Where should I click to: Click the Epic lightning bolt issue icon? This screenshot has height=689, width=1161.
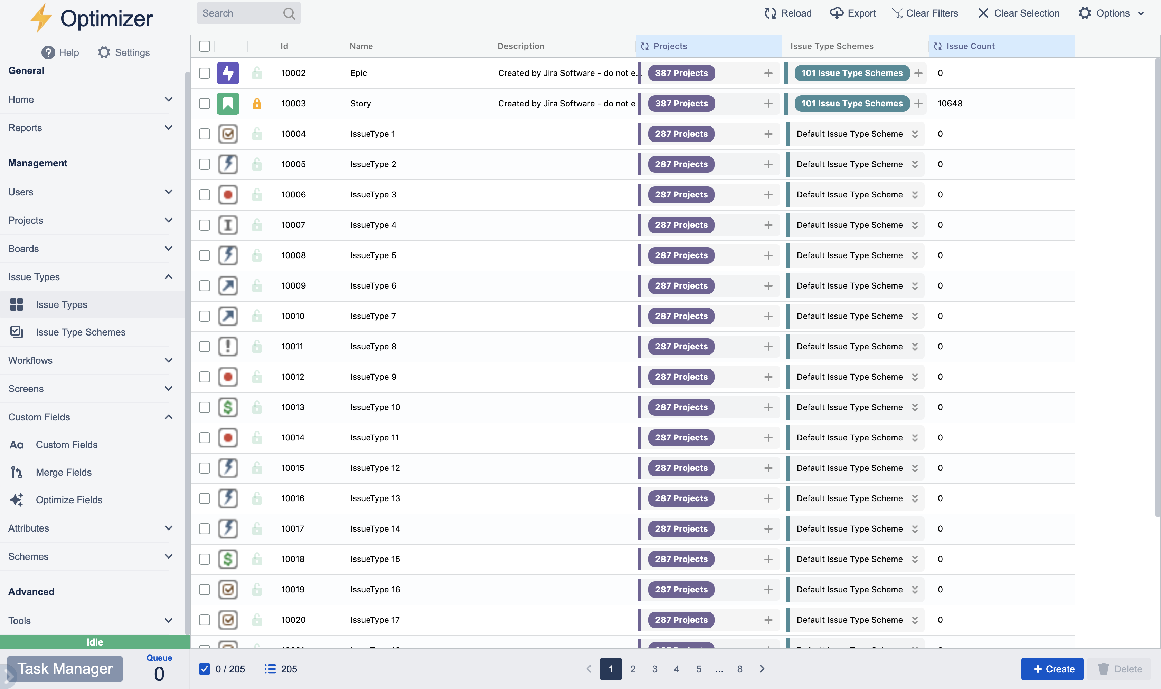click(x=228, y=73)
